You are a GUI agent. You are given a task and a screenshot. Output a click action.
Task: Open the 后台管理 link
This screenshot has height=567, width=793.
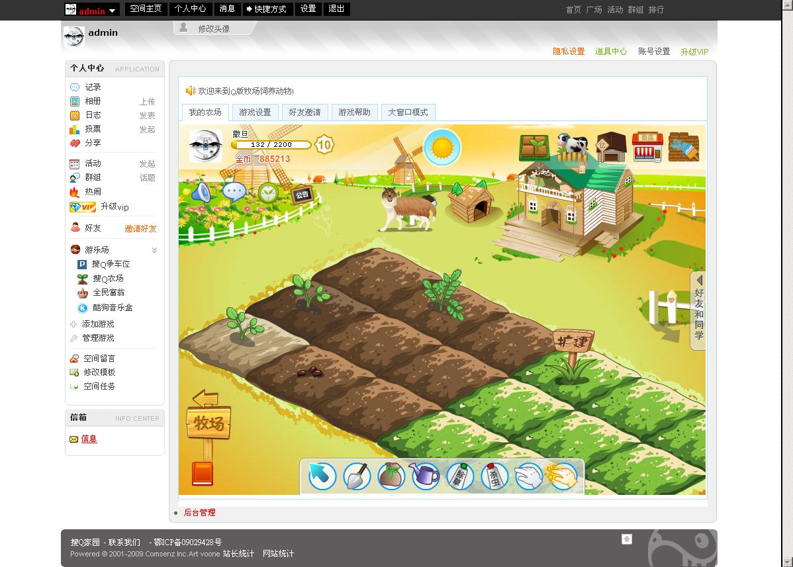click(199, 513)
